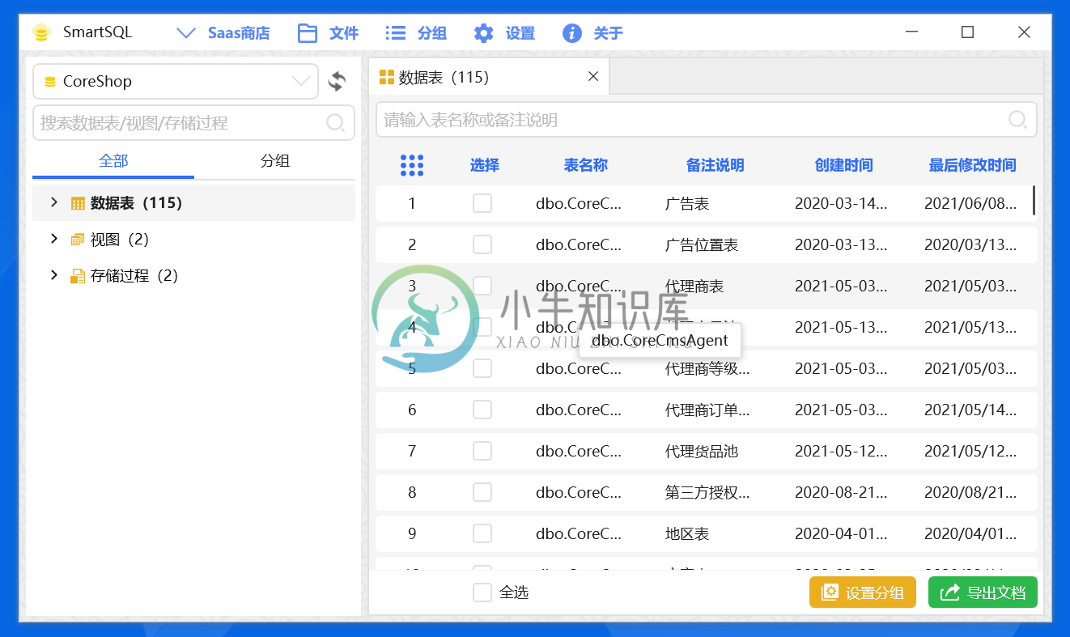Click the 存储过程 tree node icon
Viewport: 1070px width, 637px height.
pyautogui.click(x=78, y=276)
